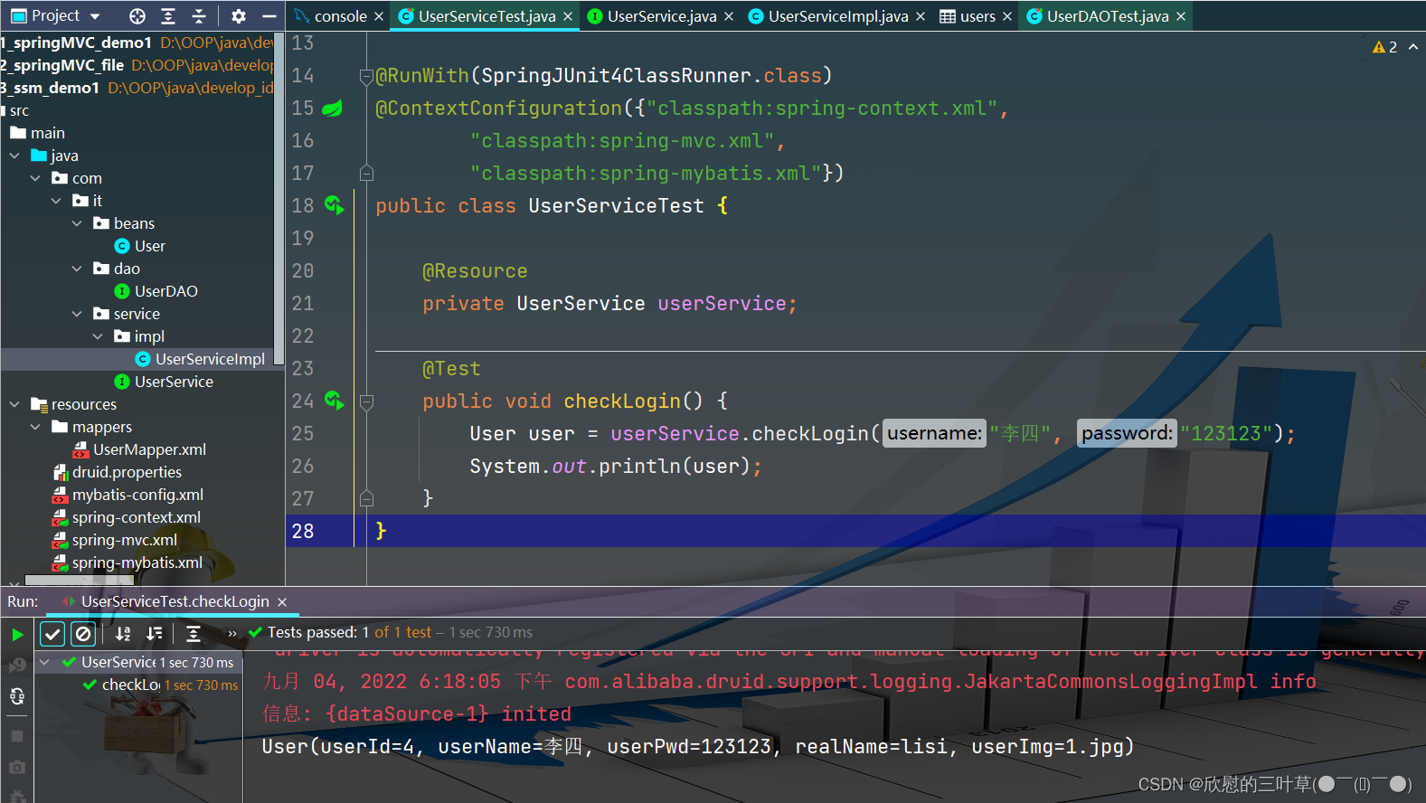Click line 28 in the editor

(855, 531)
